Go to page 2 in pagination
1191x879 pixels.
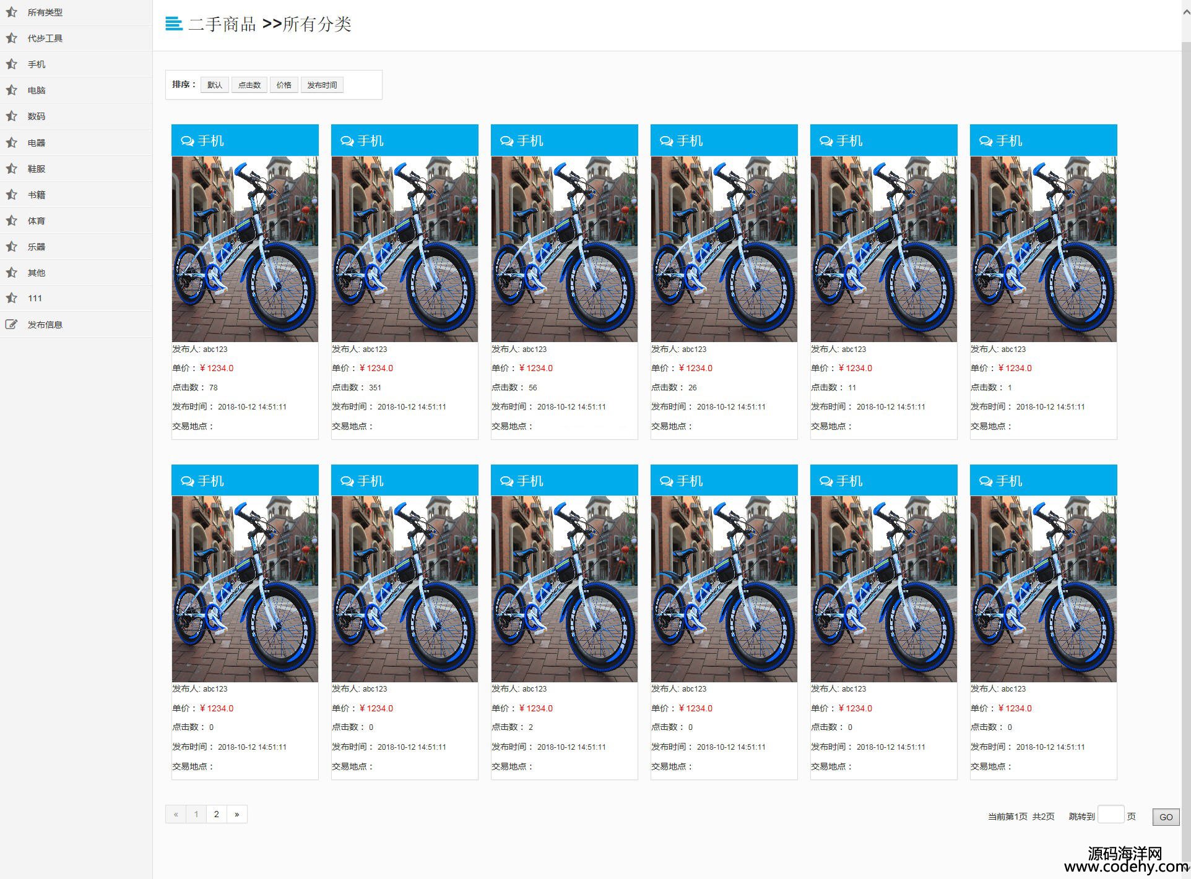(216, 814)
